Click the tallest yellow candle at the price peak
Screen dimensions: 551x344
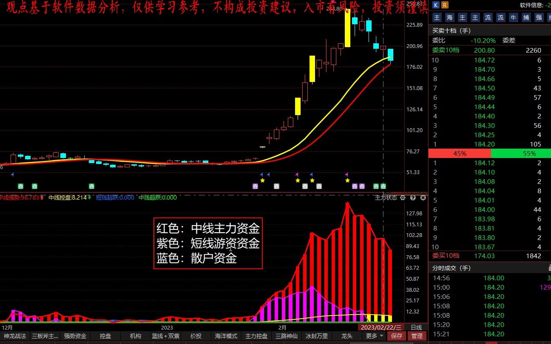(347, 28)
